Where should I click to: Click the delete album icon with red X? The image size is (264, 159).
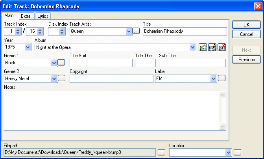pyautogui.click(x=222, y=47)
